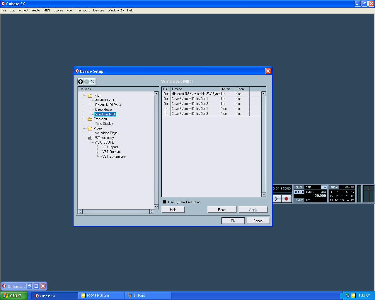This screenshot has height=300, width=375.
Task: Click the VST Audiobay icon in tree
Action: [90, 138]
